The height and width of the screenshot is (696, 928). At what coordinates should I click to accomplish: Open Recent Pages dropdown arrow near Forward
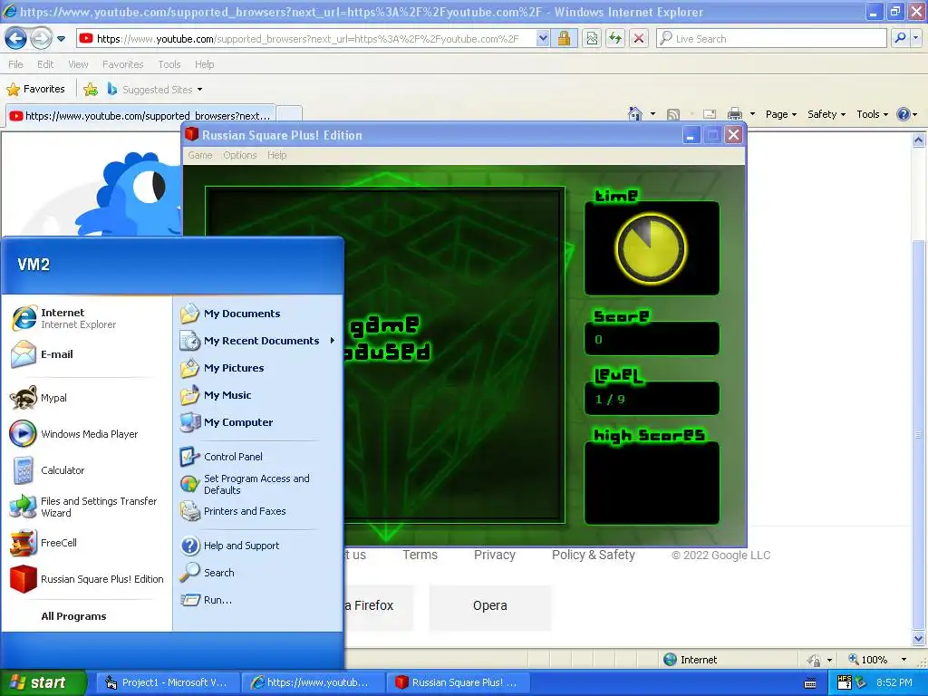pyautogui.click(x=61, y=40)
